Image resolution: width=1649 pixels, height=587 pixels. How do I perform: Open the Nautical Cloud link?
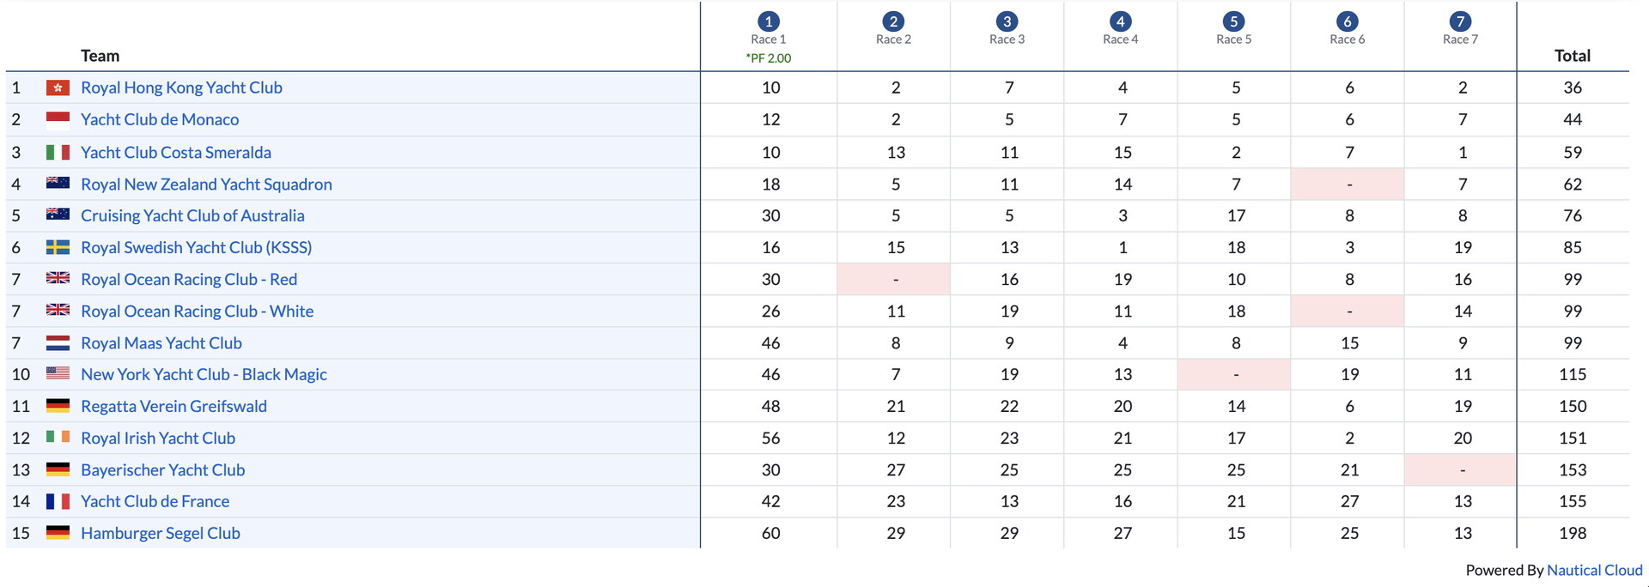point(1594,570)
